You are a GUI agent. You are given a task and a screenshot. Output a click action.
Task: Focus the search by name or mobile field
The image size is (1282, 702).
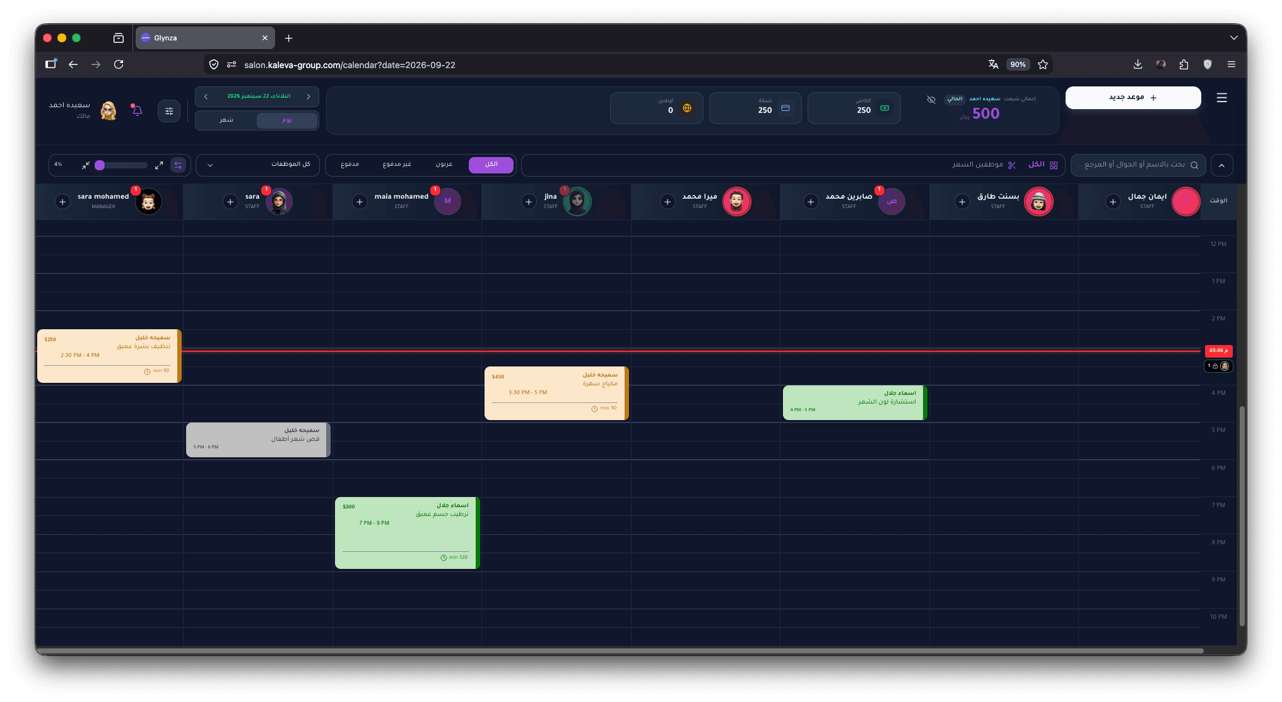1138,165
